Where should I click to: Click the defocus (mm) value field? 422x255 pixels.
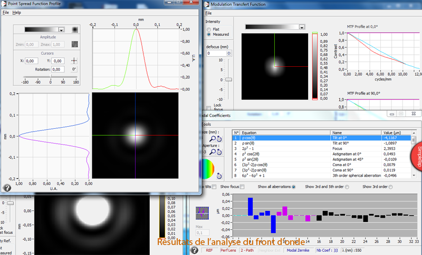point(216,53)
